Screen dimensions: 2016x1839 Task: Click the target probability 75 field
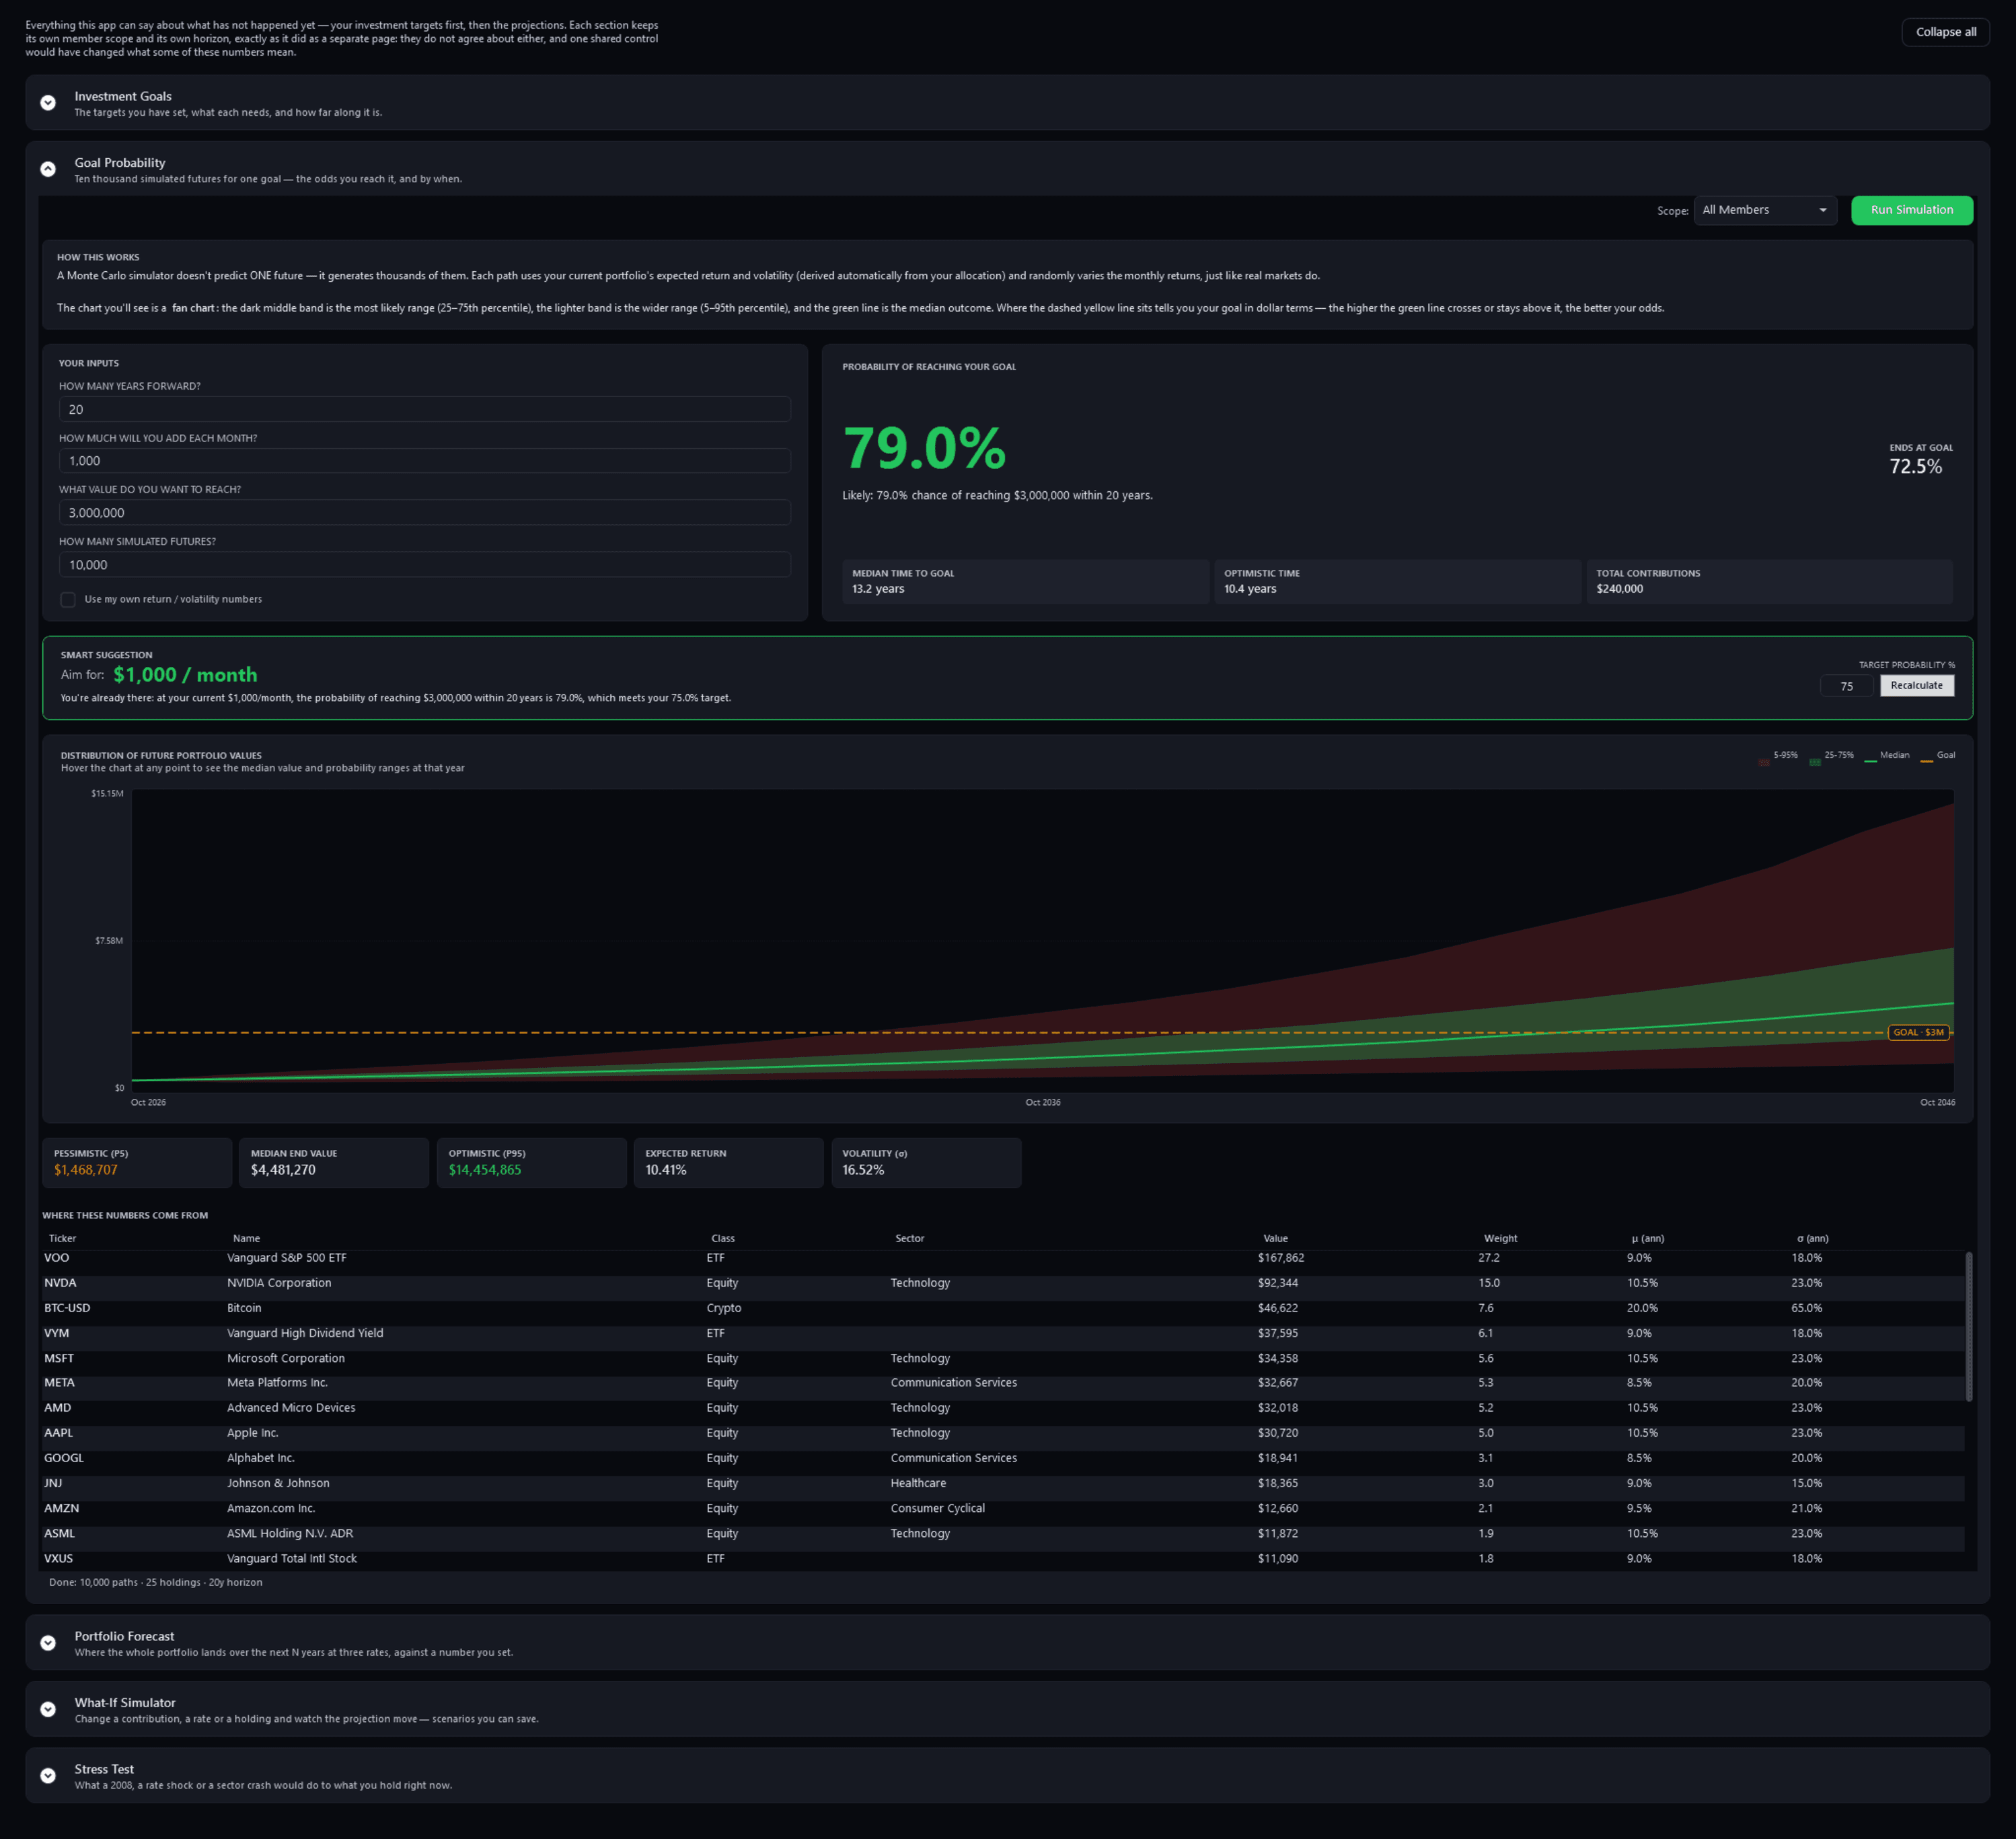point(1846,686)
